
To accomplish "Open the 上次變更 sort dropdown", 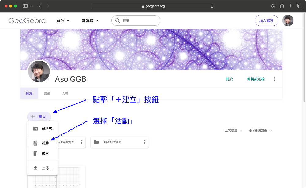I will [233, 130].
